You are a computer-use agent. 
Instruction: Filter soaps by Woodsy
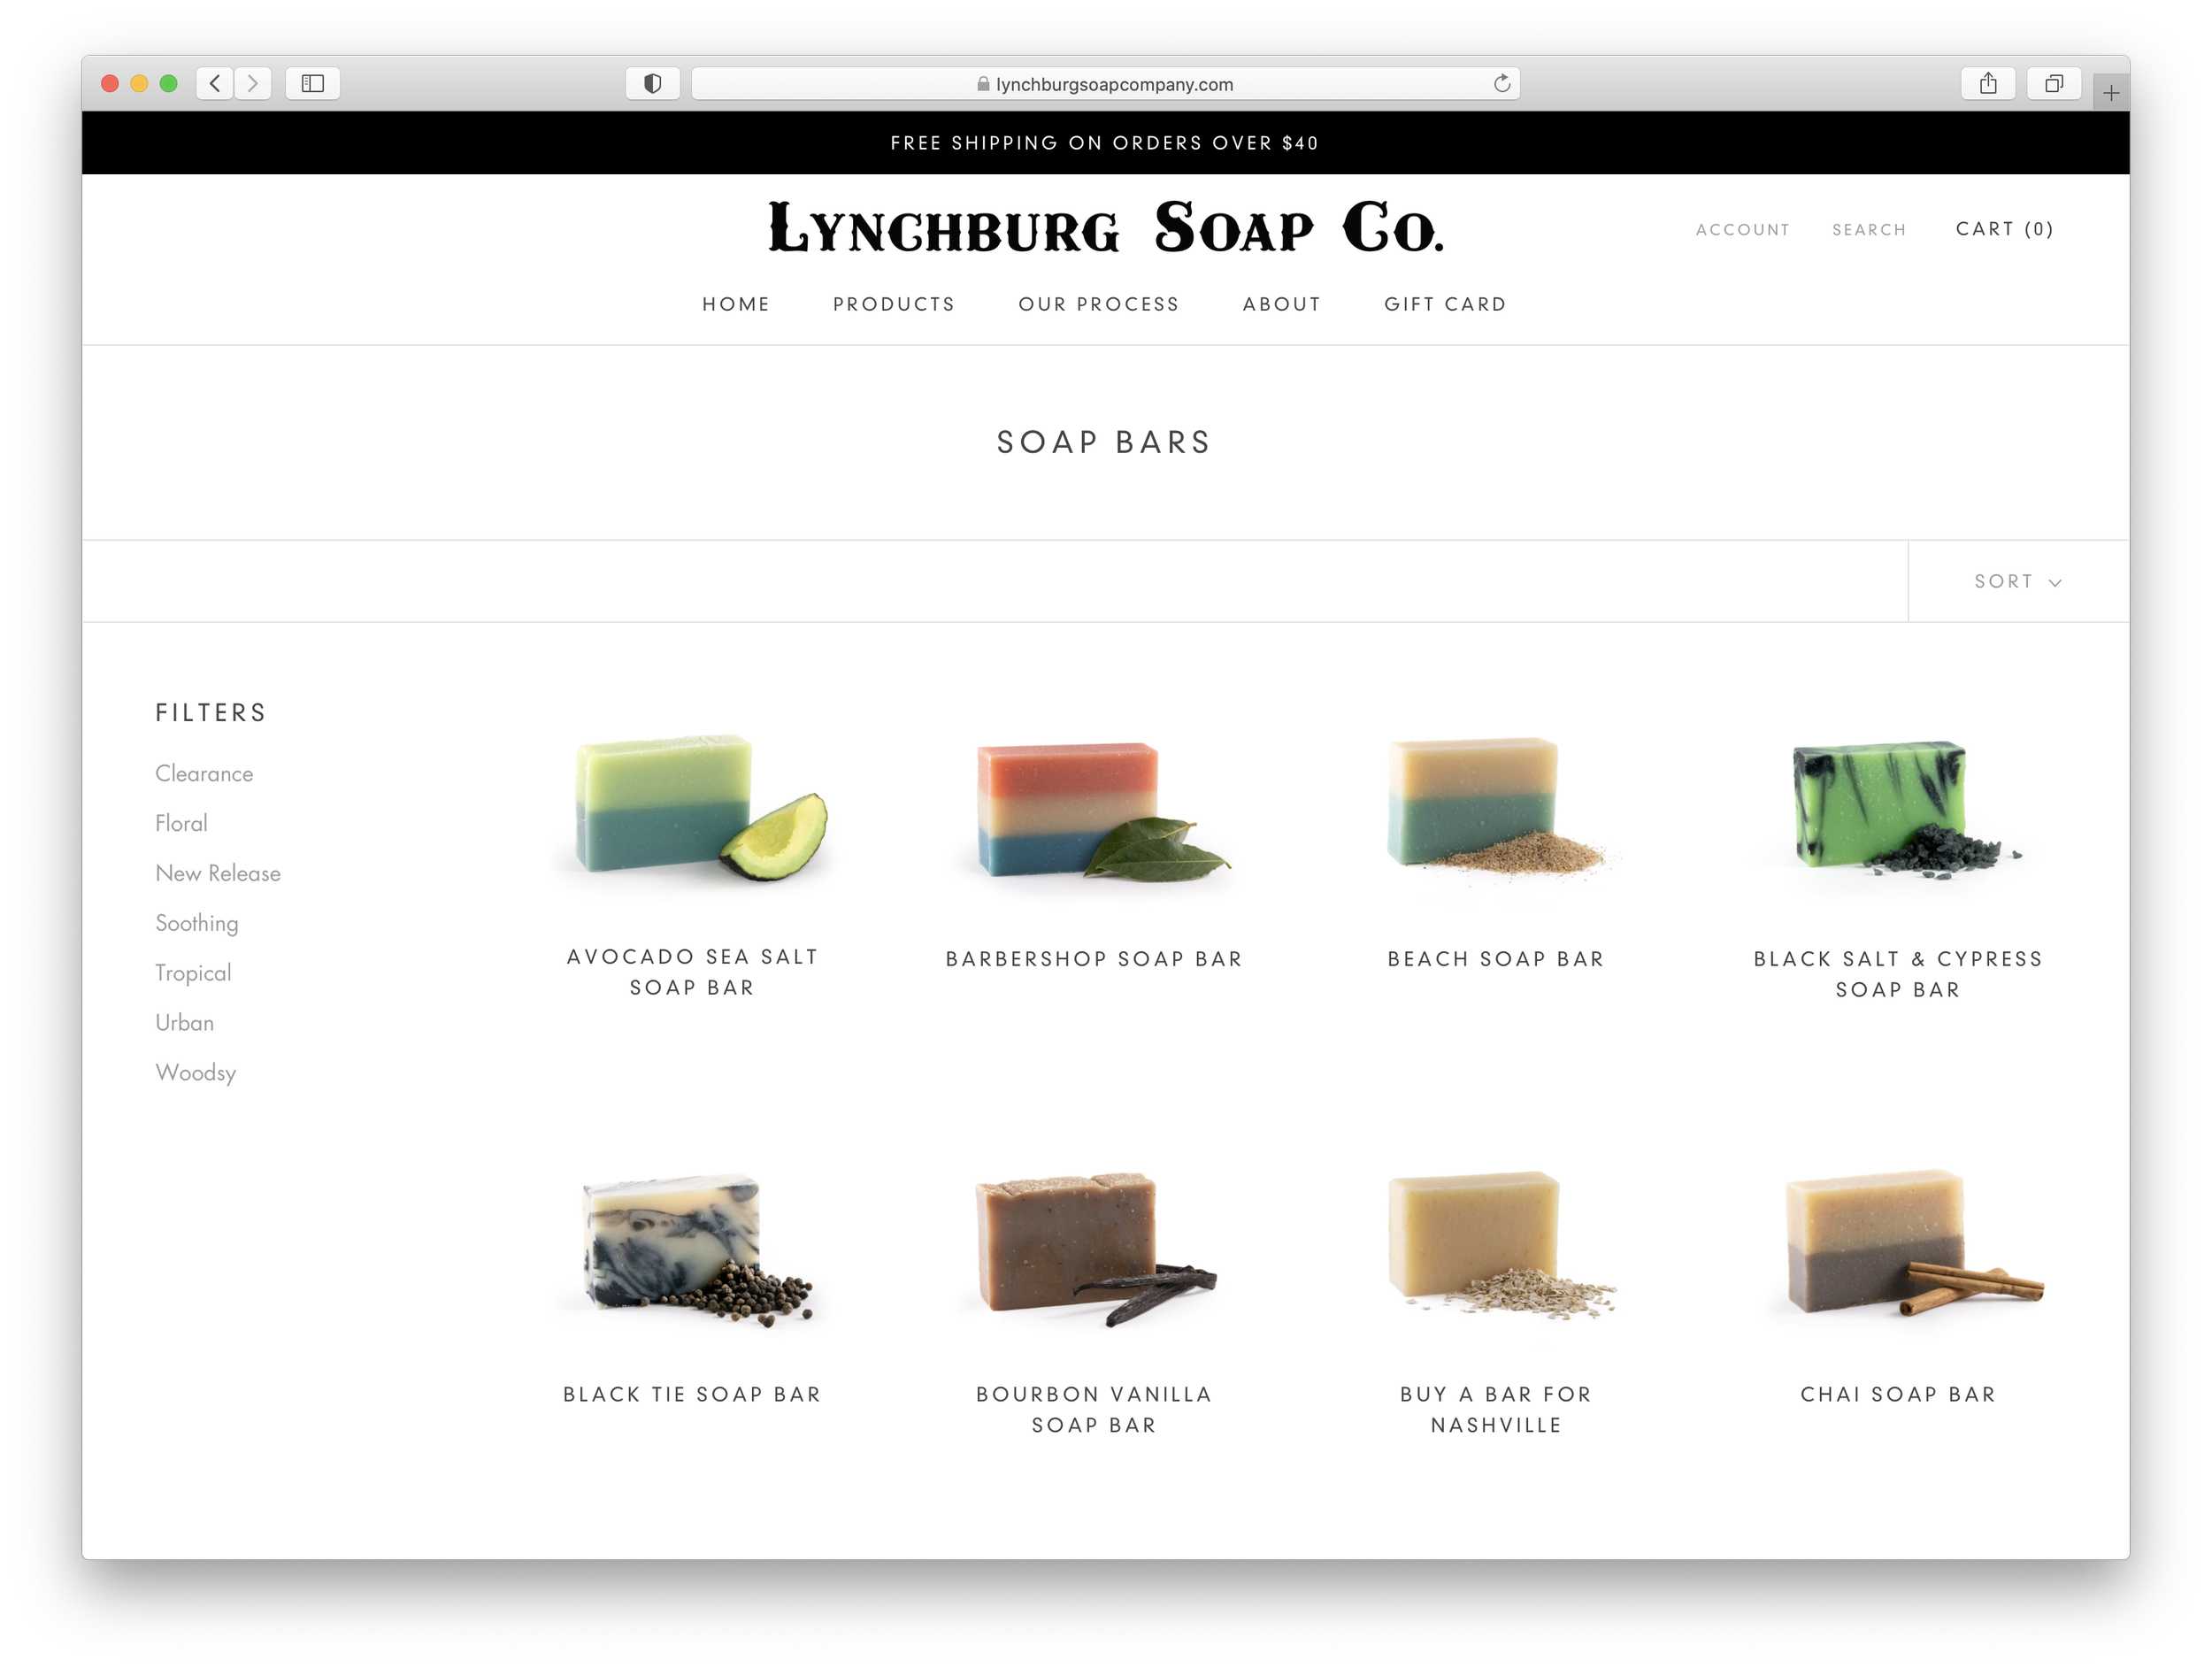coord(196,1072)
